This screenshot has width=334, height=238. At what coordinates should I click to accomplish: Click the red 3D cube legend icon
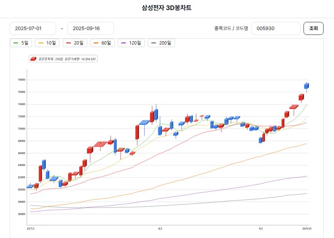(33, 59)
